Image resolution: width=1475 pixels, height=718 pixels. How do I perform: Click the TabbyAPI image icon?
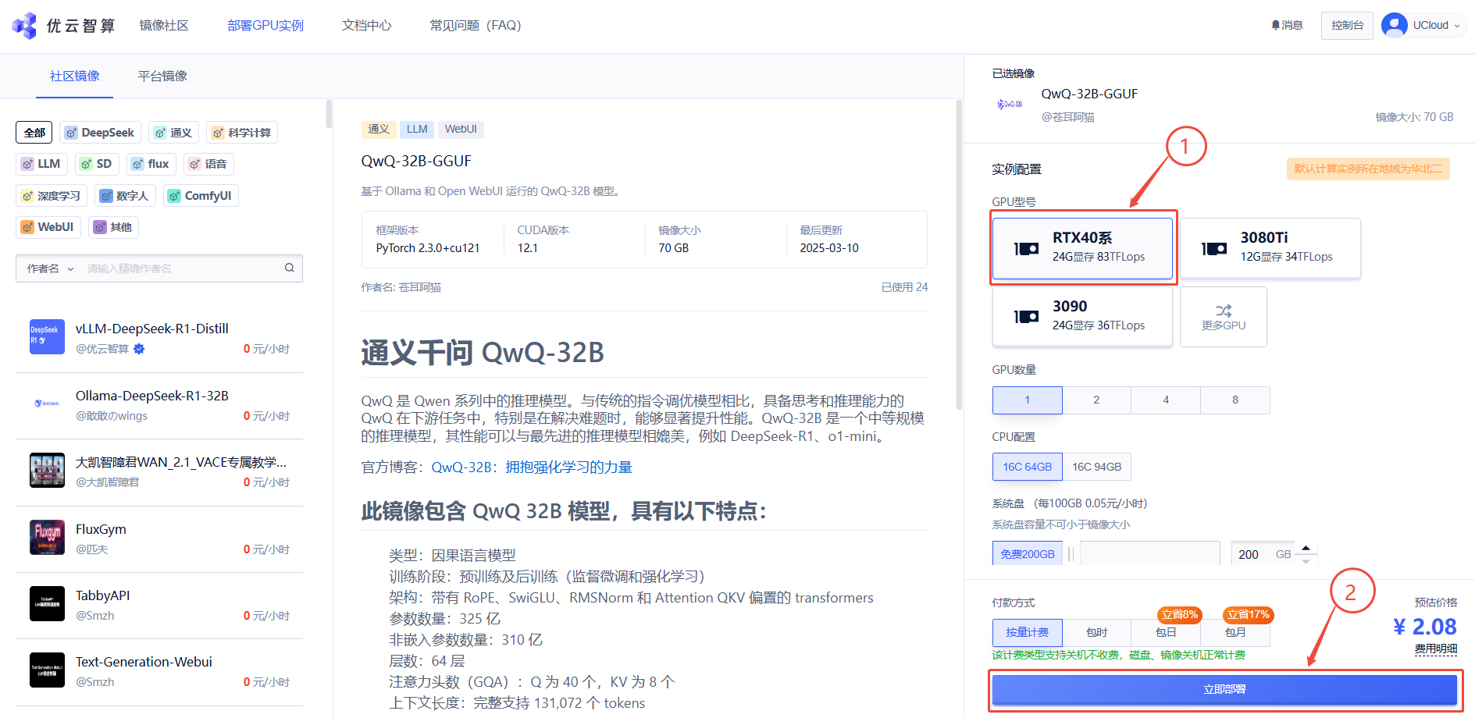(x=47, y=603)
